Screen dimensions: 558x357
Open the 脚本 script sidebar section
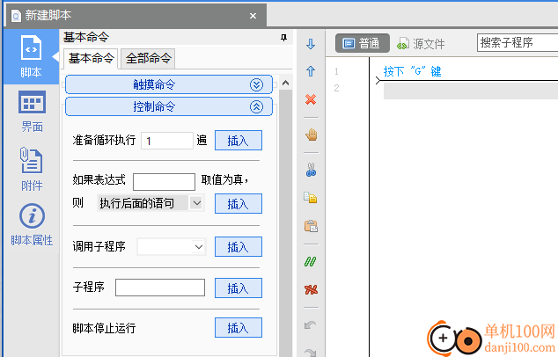click(32, 57)
